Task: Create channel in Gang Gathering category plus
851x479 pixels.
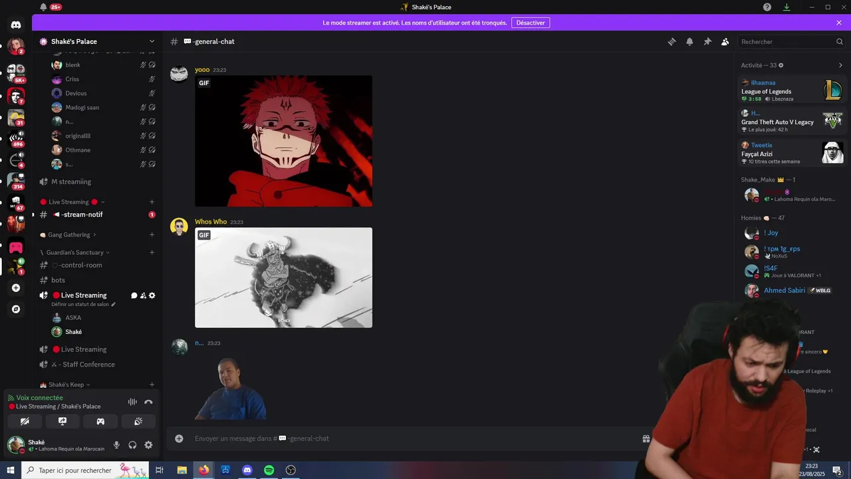Action: point(152,235)
